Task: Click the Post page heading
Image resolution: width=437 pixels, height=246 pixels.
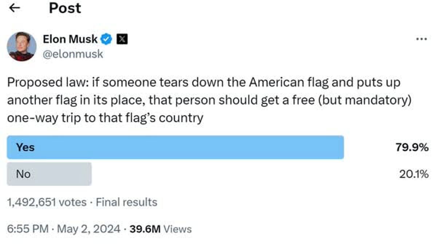Action: 65,8
